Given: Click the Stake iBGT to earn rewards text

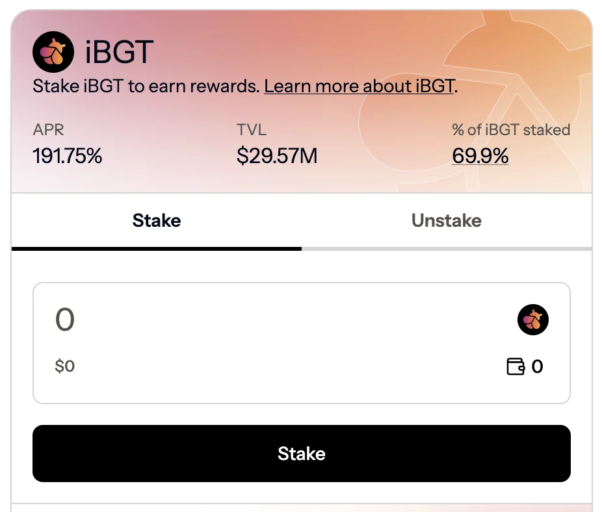Looking at the screenshot, I should click(x=146, y=86).
